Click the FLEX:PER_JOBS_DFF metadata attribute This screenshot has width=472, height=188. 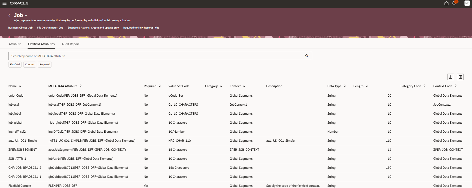pyautogui.click(x=63, y=186)
